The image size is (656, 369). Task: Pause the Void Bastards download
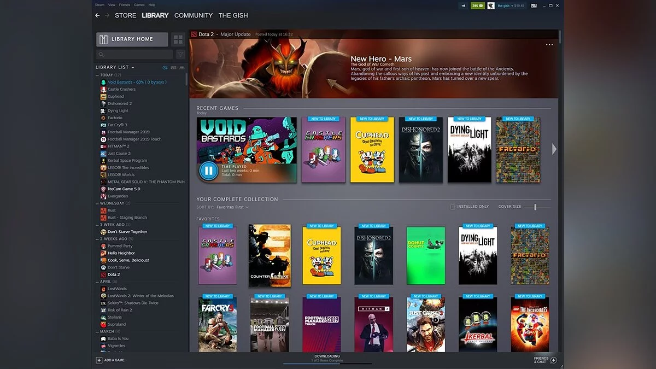click(x=208, y=171)
